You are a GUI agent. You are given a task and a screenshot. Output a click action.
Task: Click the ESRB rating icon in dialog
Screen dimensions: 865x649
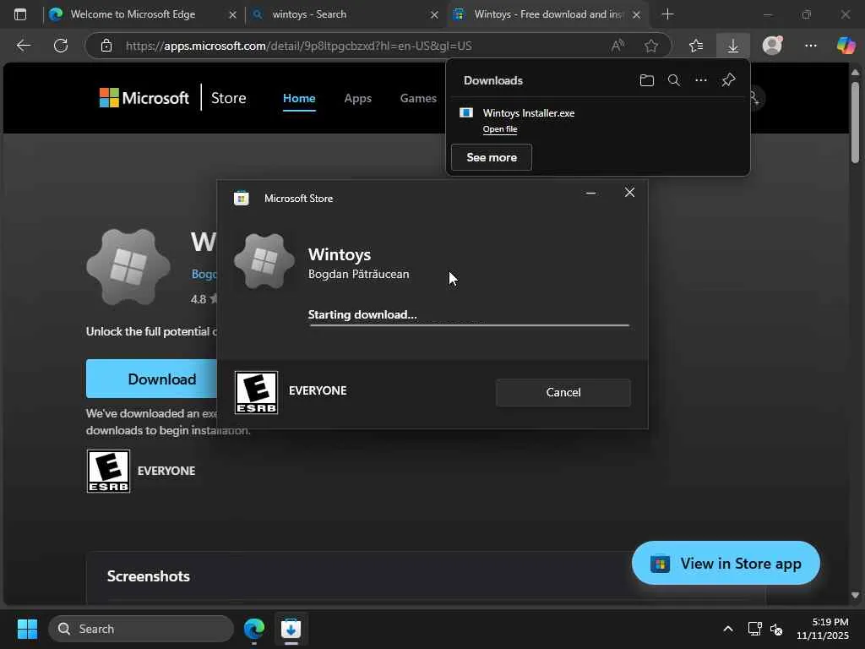[256, 392]
